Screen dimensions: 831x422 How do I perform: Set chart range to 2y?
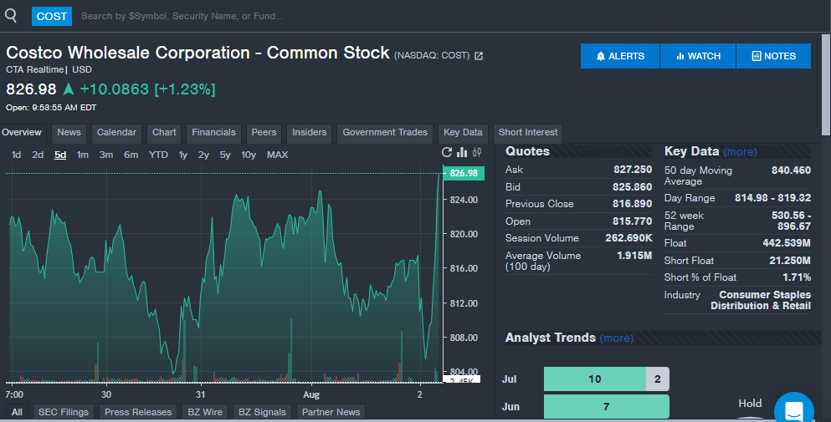[203, 155]
